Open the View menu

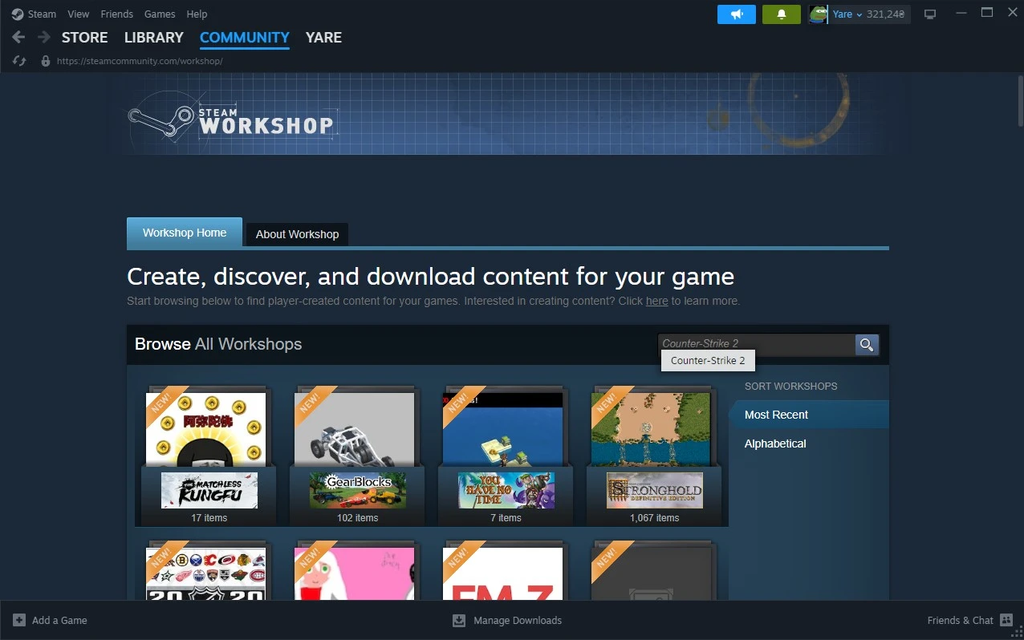pyautogui.click(x=79, y=14)
